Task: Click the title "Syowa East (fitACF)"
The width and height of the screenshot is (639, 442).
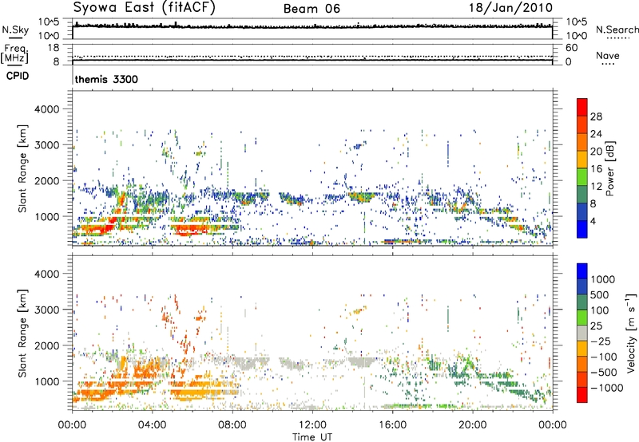Action: 145,8
